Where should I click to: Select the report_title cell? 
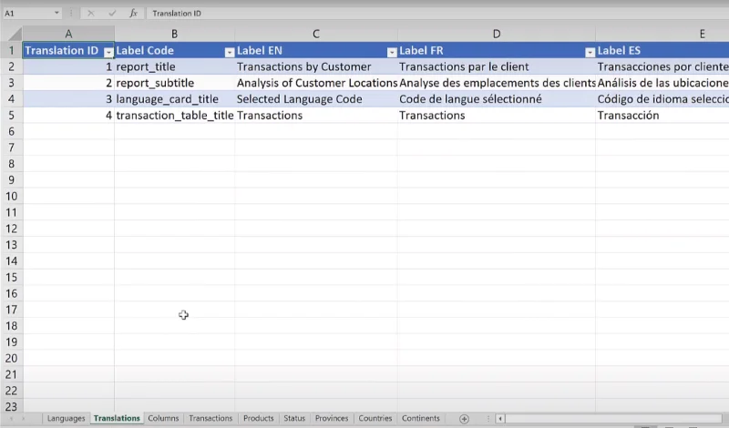[x=174, y=66]
